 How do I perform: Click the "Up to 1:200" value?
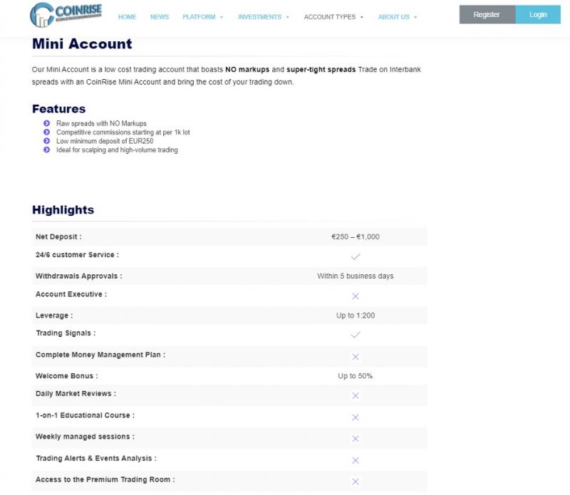(355, 316)
